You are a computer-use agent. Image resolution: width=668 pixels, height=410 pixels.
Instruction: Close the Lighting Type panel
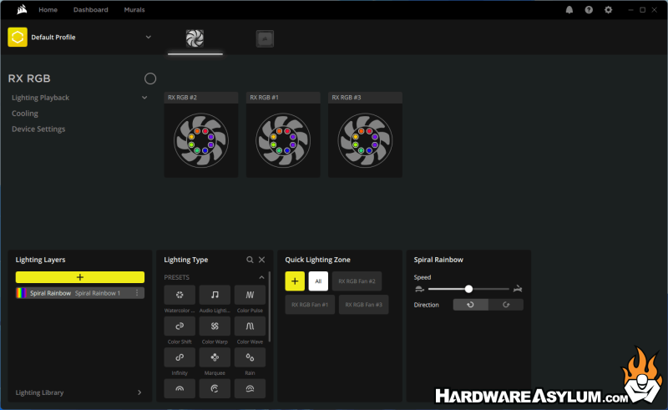tap(261, 260)
